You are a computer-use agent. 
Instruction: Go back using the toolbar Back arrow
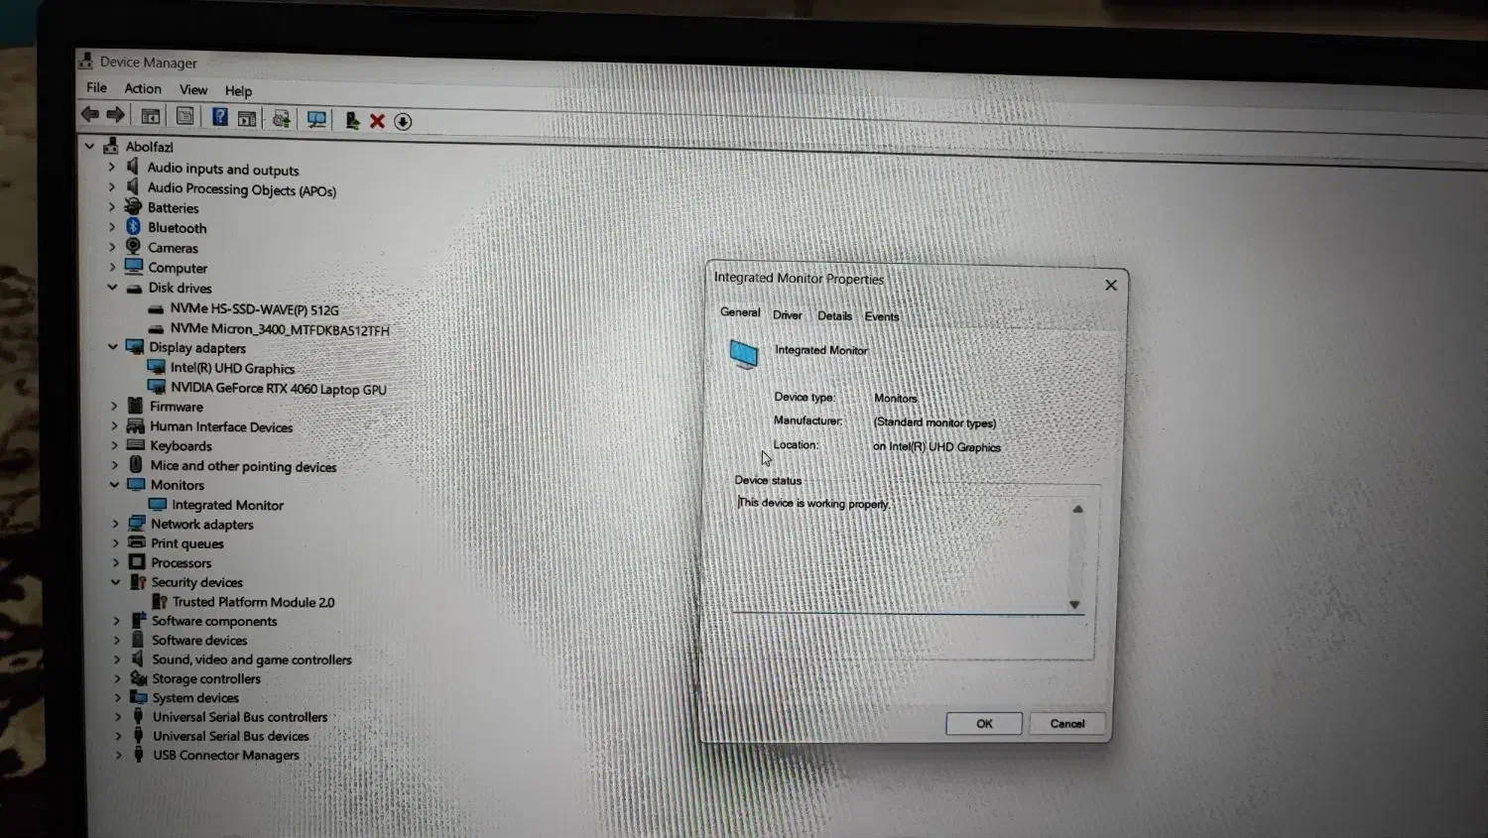coord(89,115)
